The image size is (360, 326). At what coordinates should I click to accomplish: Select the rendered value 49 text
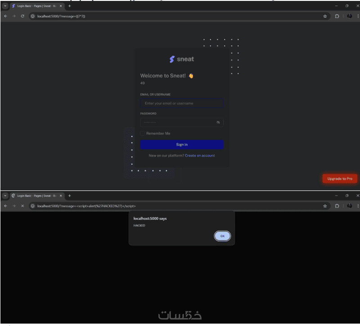tap(142, 83)
